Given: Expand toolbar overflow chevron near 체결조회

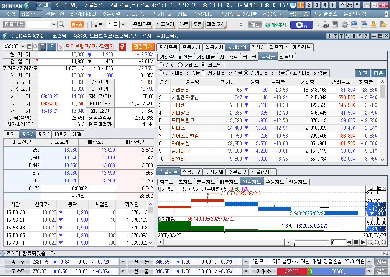Looking at the screenshot, I should pyautogui.click(x=241, y=25).
